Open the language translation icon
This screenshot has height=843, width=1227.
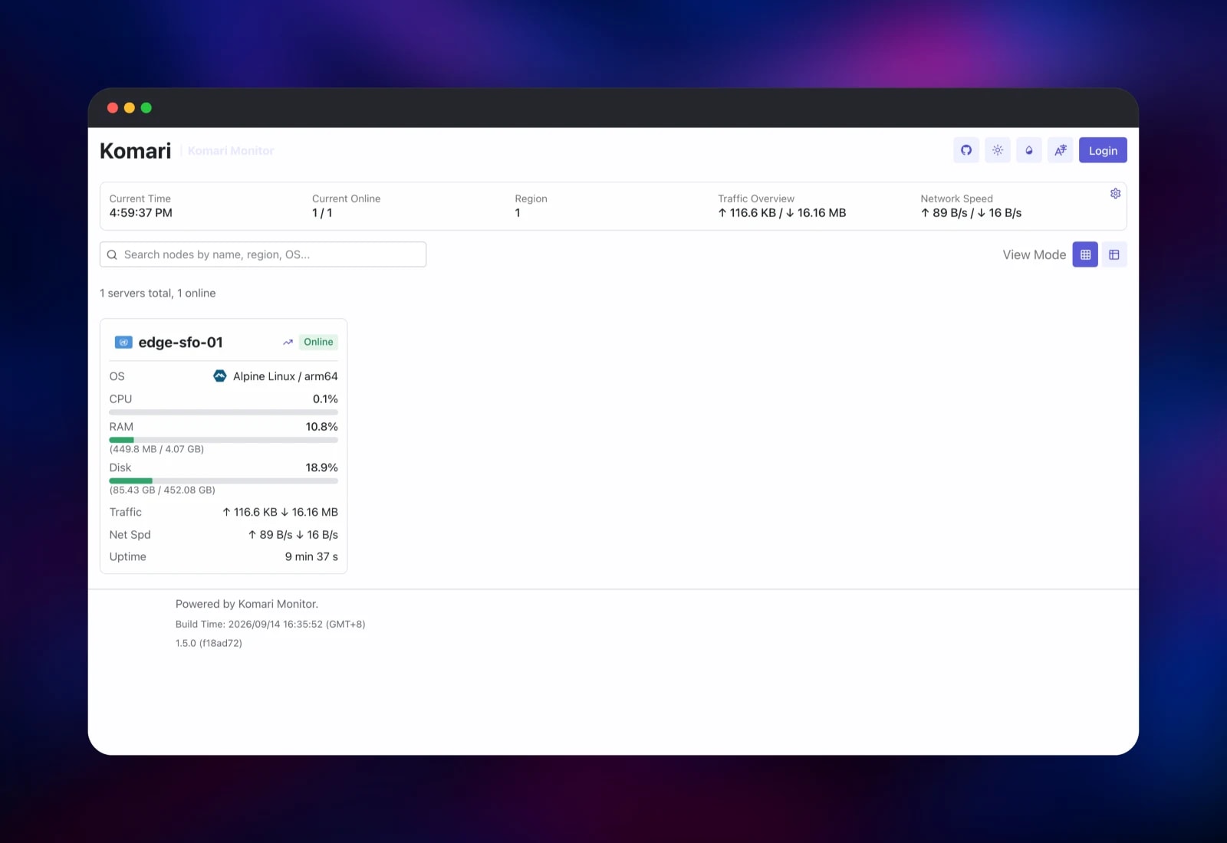pyautogui.click(x=1061, y=150)
